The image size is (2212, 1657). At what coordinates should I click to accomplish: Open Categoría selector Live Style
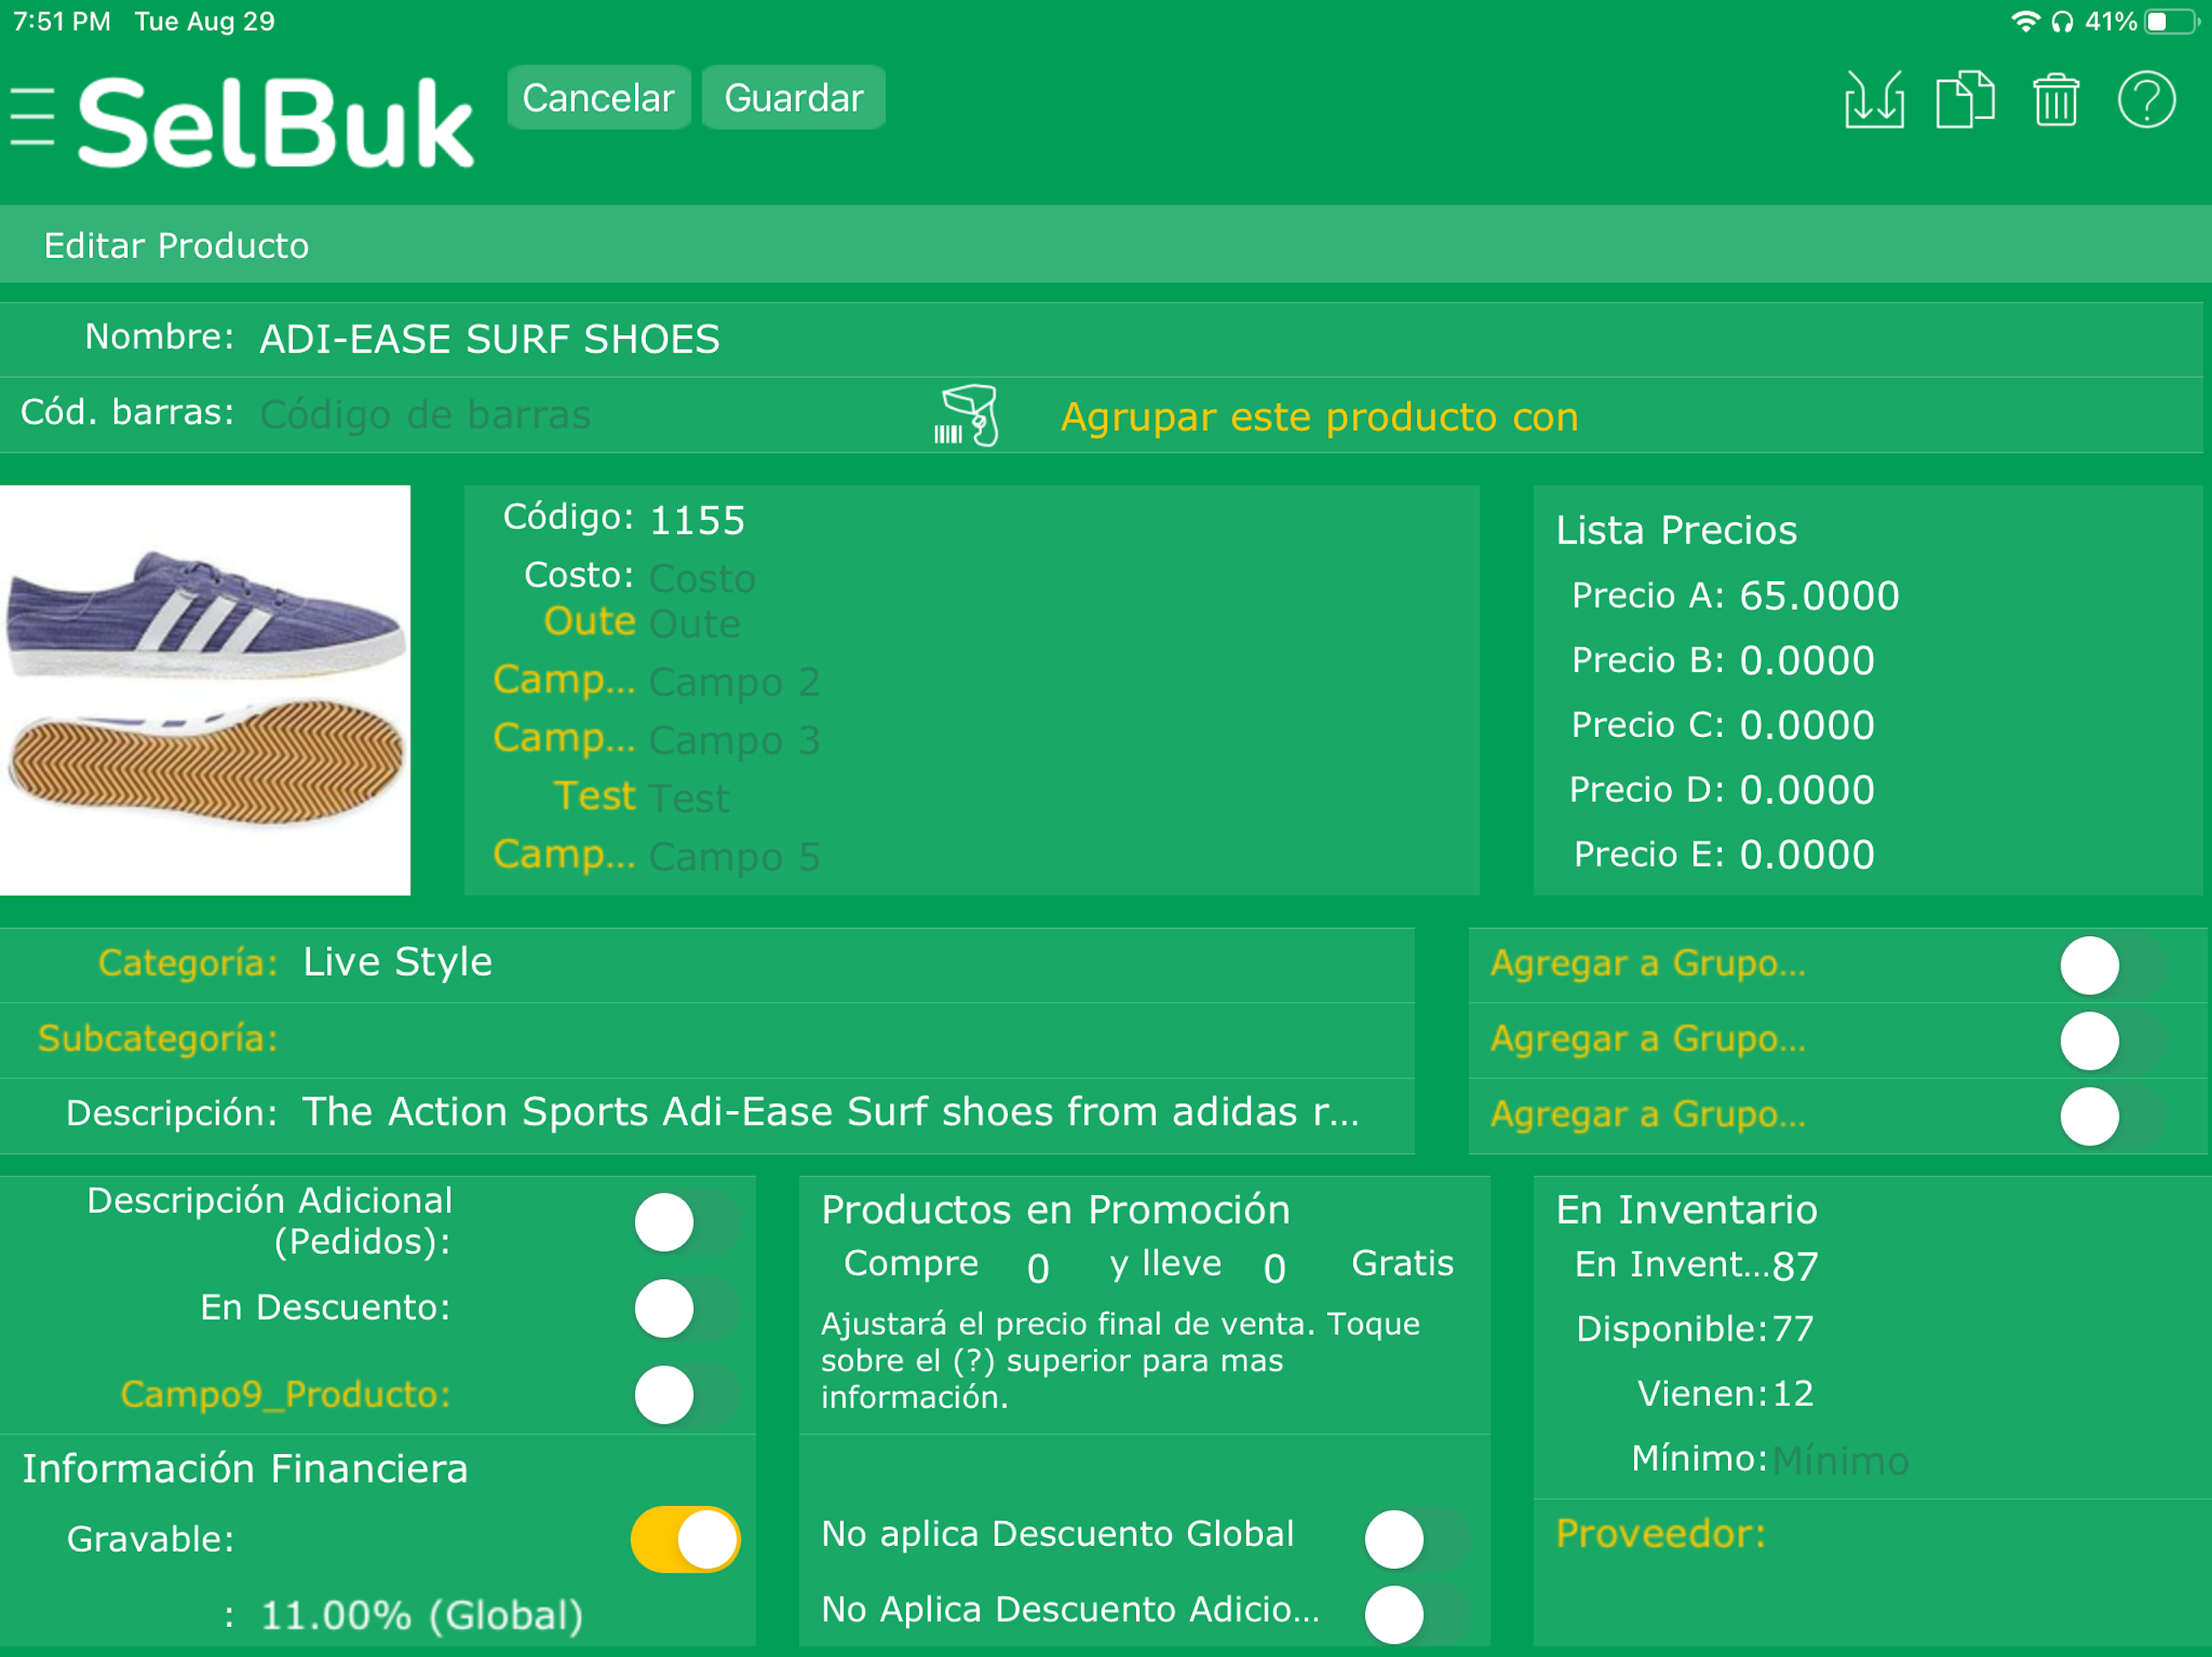point(707,964)
